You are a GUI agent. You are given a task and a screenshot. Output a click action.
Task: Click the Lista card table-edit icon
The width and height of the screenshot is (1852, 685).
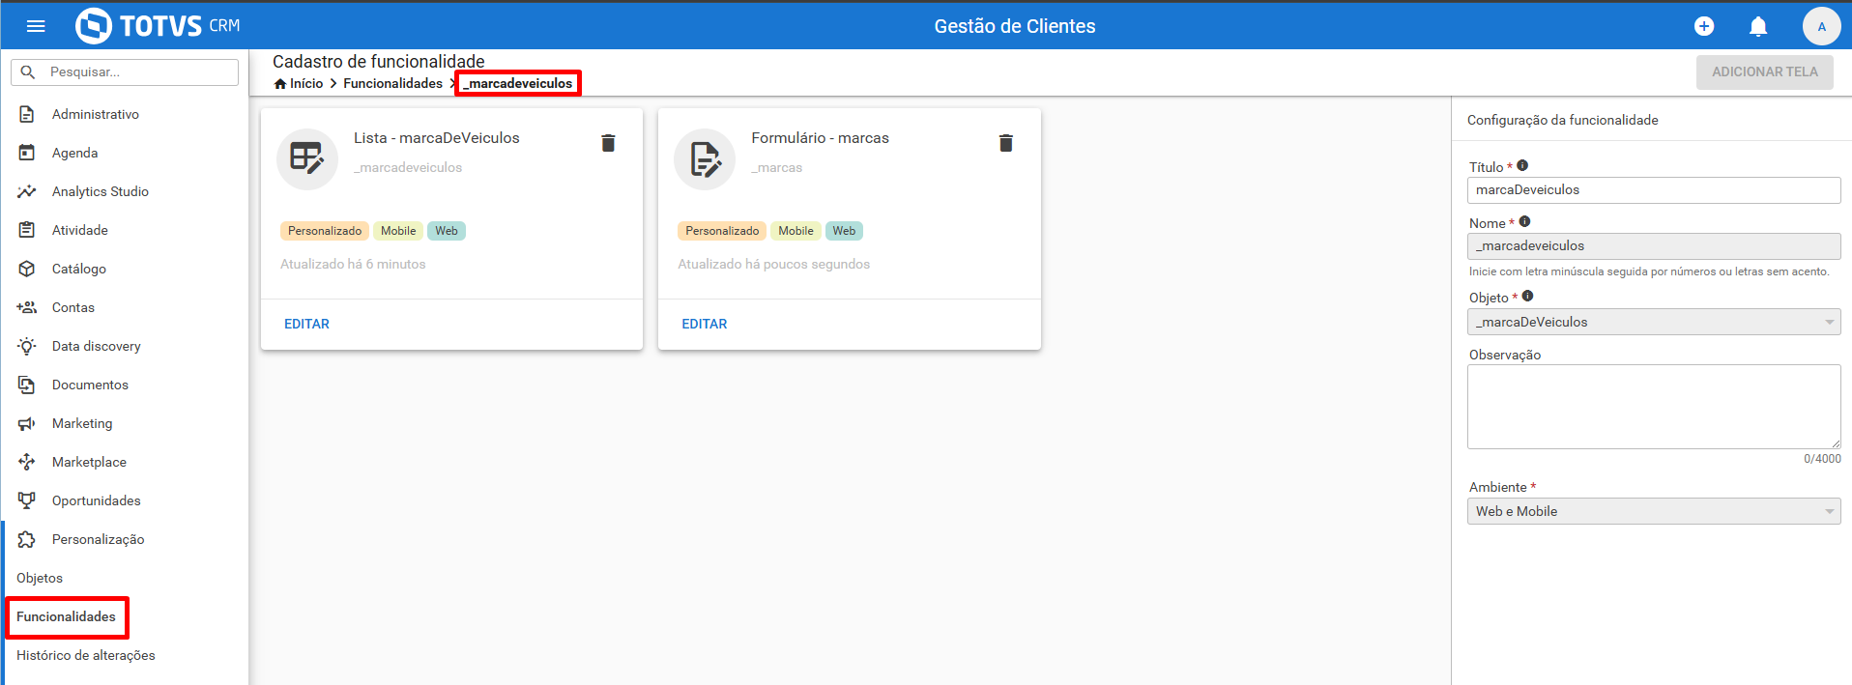point(307,159)
